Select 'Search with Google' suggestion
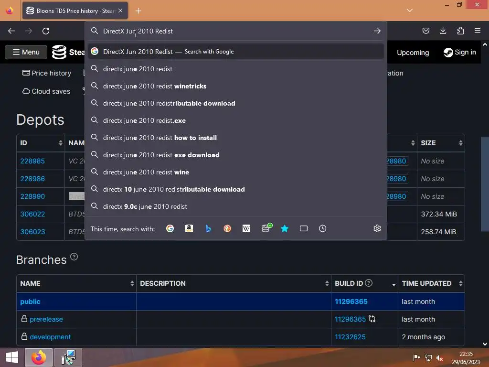The height and width of the screenshot is (367, 489). (236, 52)
